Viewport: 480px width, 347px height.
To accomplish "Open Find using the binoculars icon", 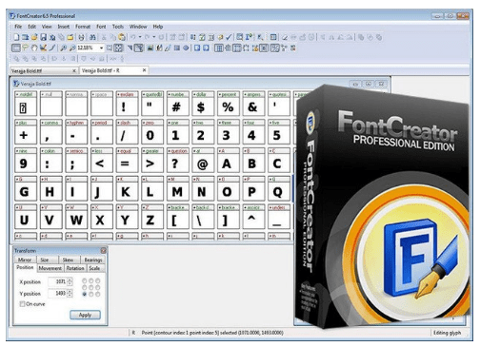I will pos(92,37).
